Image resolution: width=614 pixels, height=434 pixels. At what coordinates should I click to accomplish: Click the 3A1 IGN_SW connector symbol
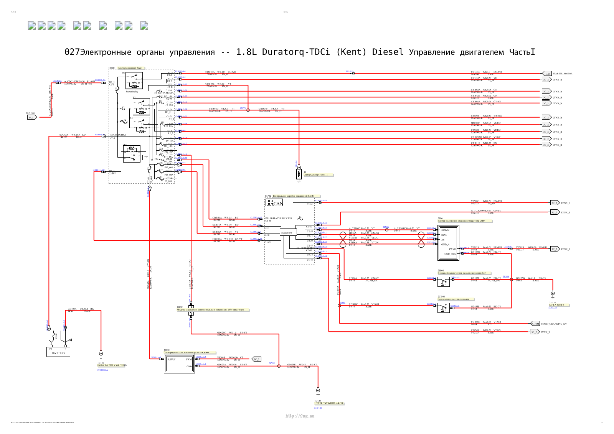[x=31, y=117]
